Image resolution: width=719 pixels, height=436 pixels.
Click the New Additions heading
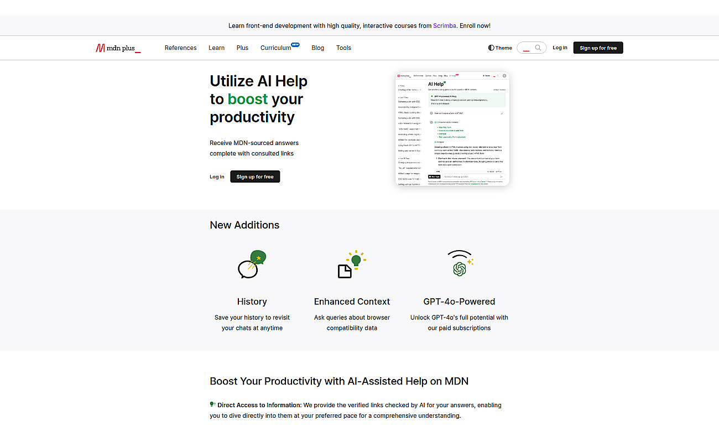click(x=244, y=225)
